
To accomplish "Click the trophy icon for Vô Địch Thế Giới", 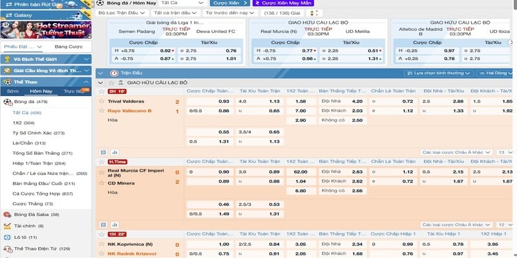I will (7, 59).
